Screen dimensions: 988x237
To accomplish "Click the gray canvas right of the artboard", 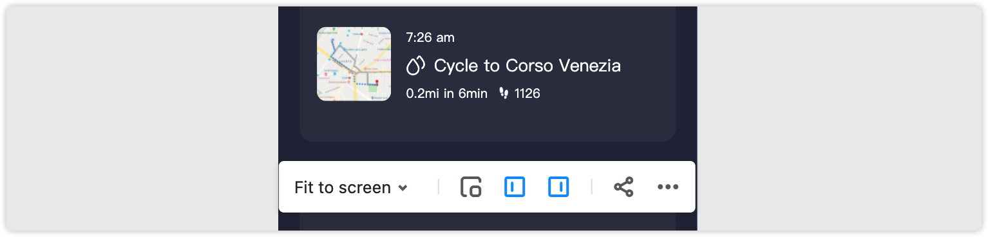I will pyautogui.click(x=839, y=118).
